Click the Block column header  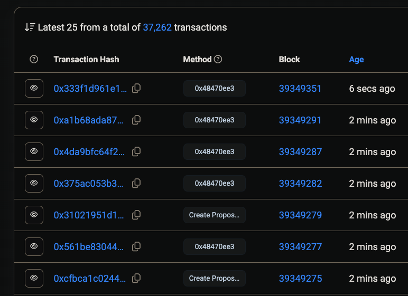[289, 60]
